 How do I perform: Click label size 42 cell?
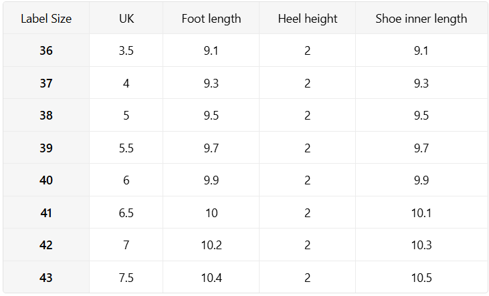(x=46, y=245)
